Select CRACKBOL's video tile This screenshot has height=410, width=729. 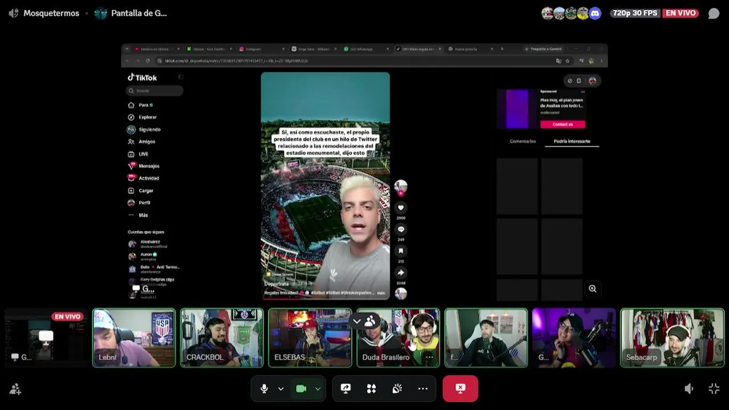pos(222,338)
